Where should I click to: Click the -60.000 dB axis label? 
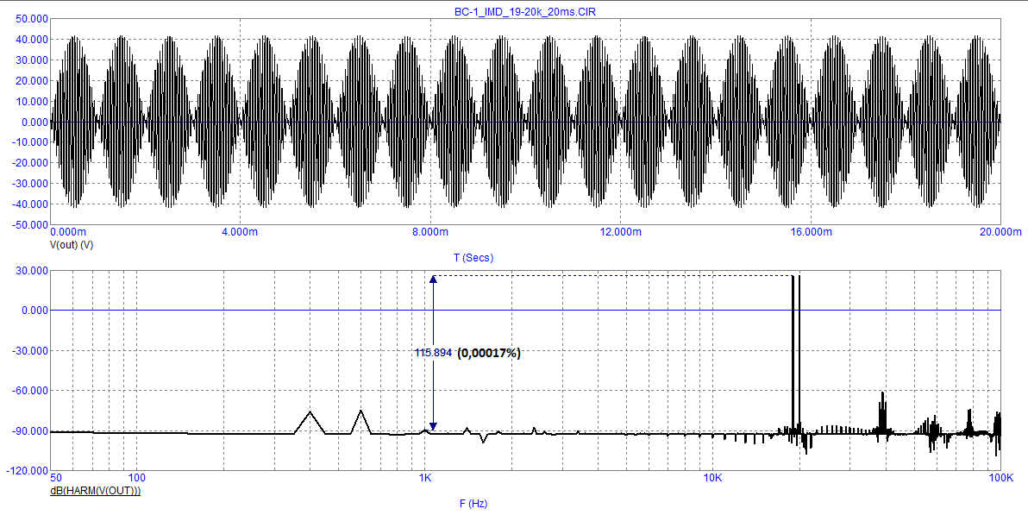tap(31, 391)
